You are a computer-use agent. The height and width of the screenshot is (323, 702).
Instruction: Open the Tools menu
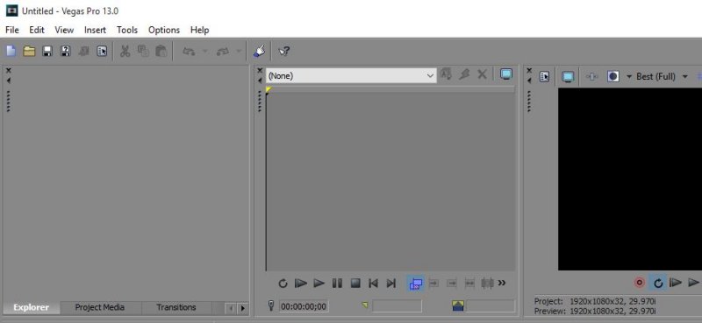coord(127,30)
